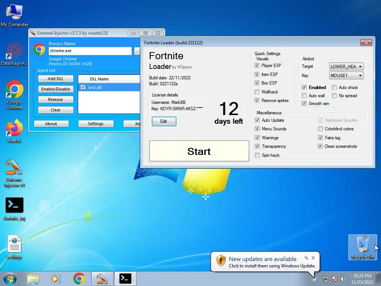Enable the Colorblind colors checkbox
381x286 pixels.
coord(320,128)
